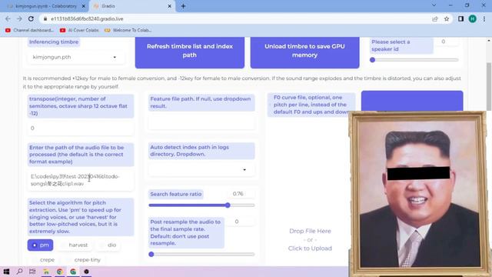
Task: Expand the auto detect index path dropdown
Action: click(x=201, y=170)
